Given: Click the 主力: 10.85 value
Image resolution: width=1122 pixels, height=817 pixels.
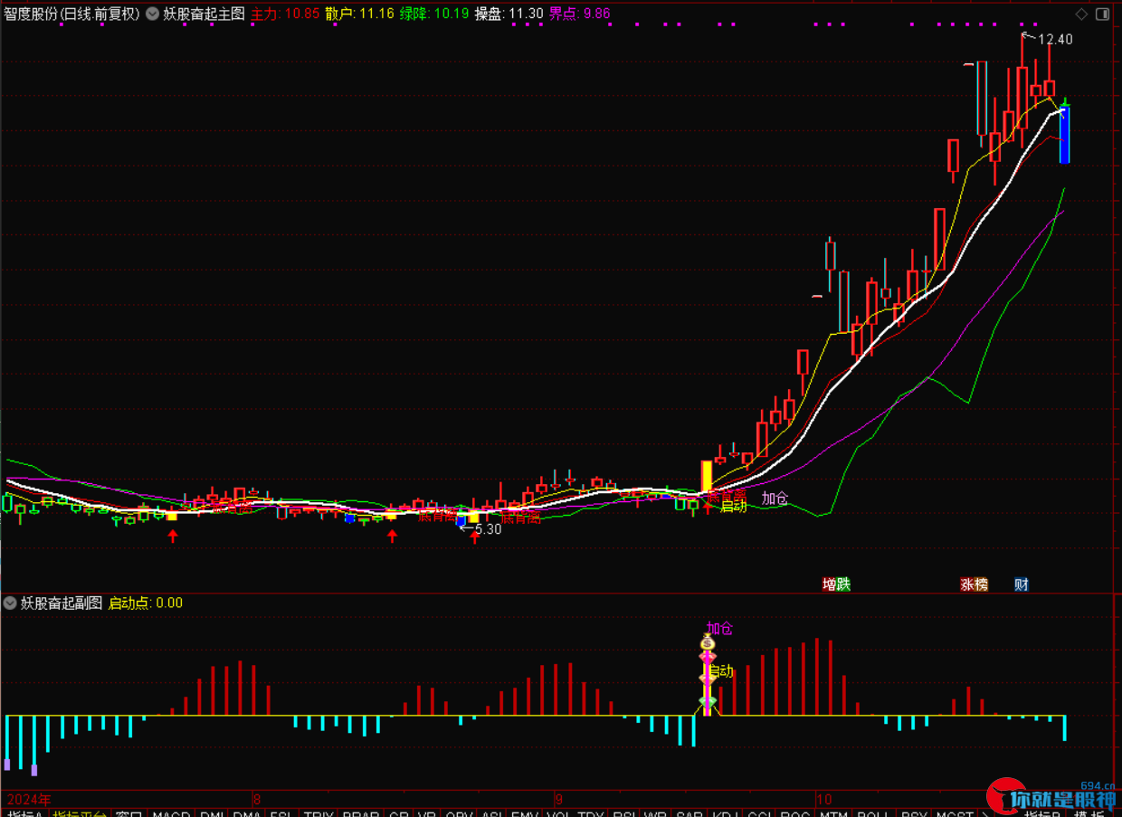Looking at the screenshot, I should (x=285, y=14).
